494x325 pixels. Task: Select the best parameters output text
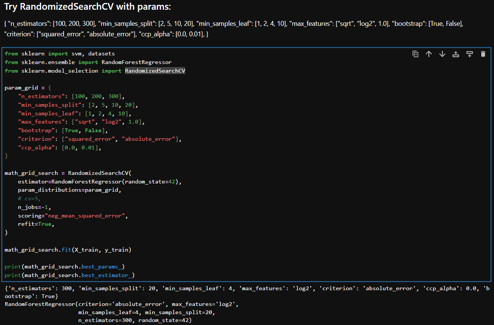point(150,288)
